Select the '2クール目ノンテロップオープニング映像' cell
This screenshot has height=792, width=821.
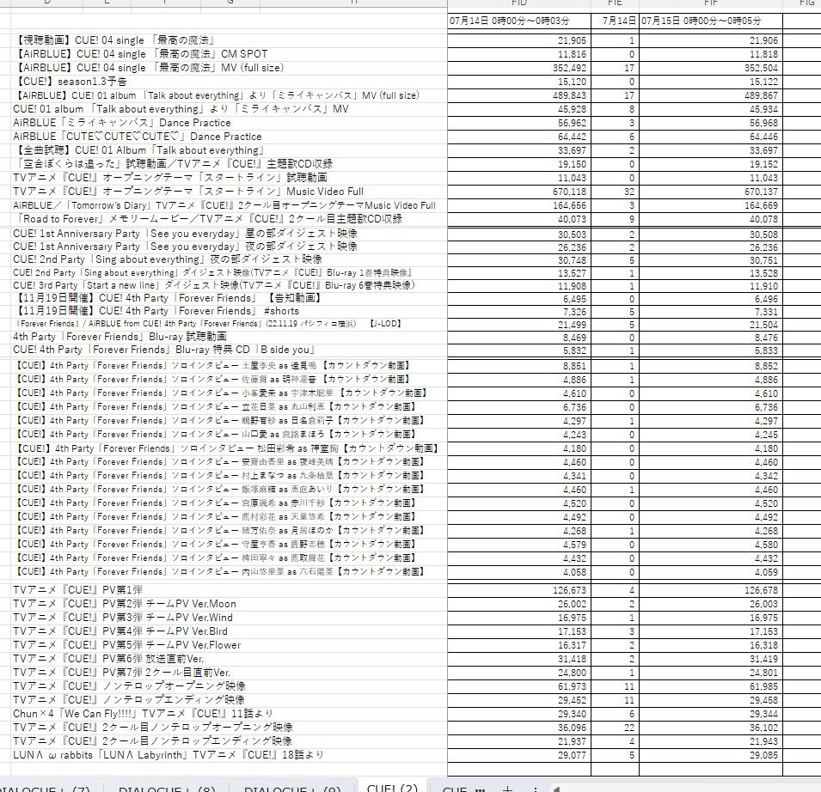(229, 727)
